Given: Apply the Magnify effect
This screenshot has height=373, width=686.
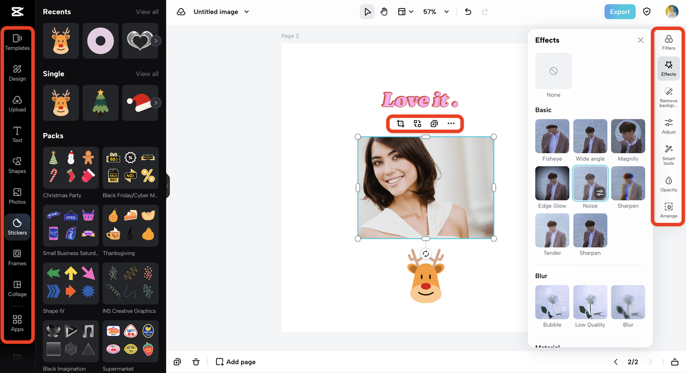Looking at the screenshot, I should point(628,136).
